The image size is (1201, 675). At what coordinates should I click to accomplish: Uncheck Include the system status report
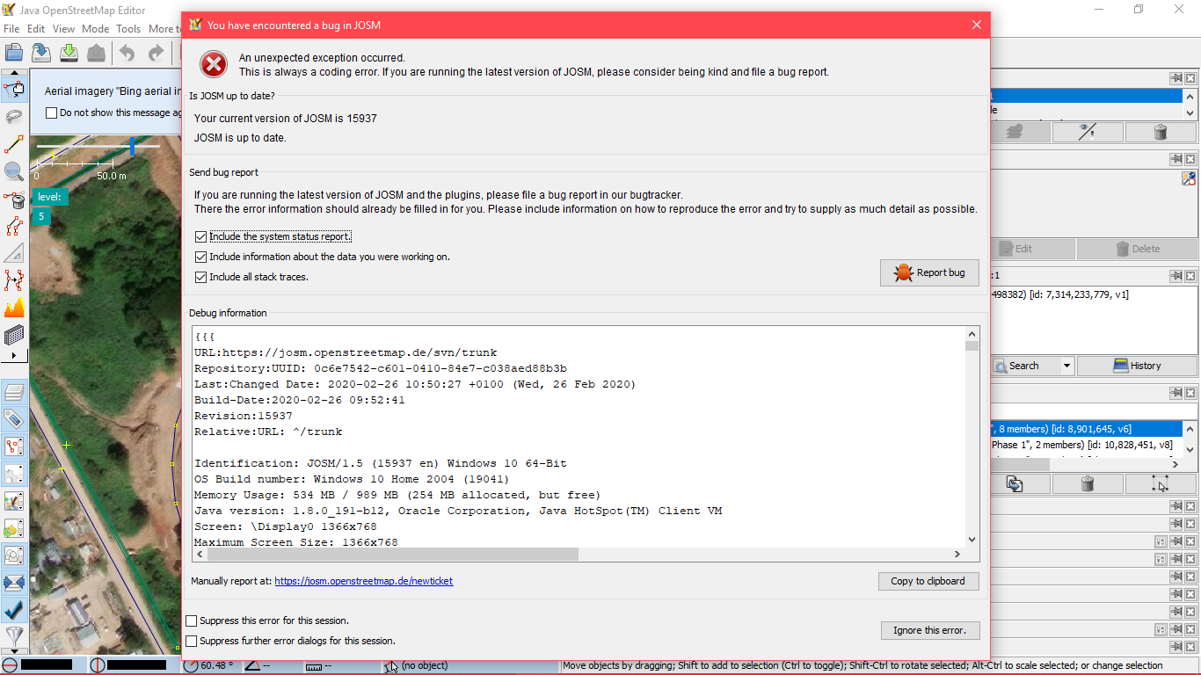click(x=201, y=237)
